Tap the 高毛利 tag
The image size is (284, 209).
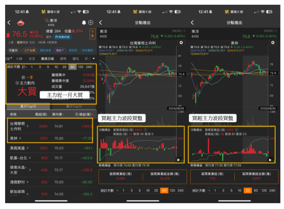click(73, 50)
